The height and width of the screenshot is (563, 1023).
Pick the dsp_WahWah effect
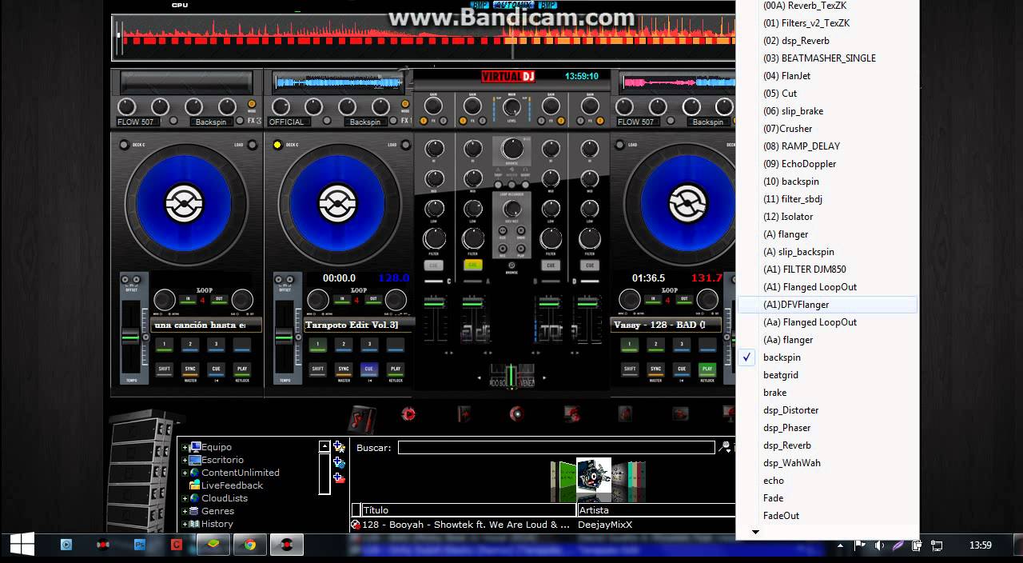tap(827, 463)
